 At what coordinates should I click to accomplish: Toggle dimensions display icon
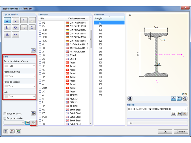(179, 98)
